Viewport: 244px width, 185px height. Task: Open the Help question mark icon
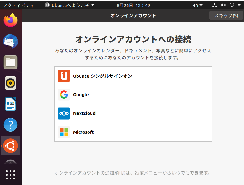tap(10, 125)
